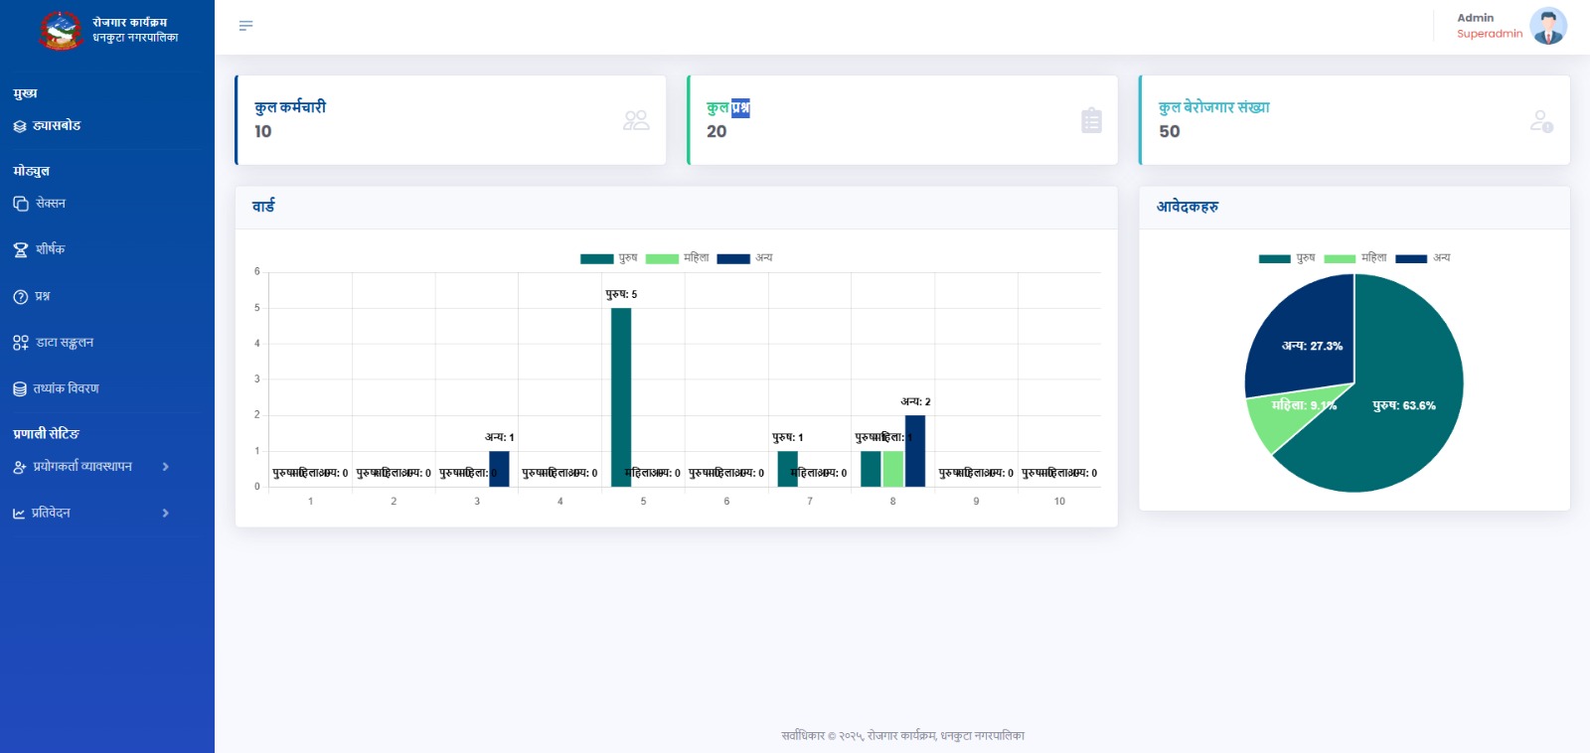Expand the प्रयोगकर्ता व्यावस्थापन submenu arrow

point(165,467)
